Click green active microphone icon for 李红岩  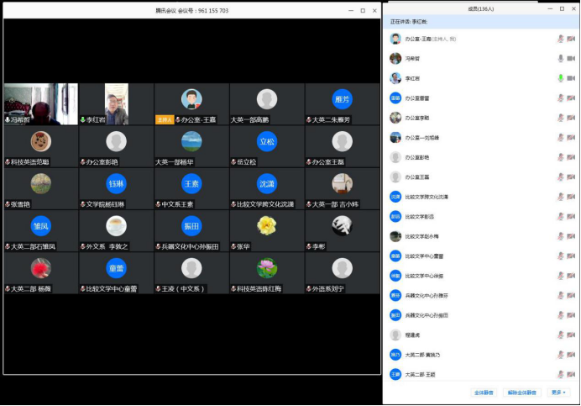560,78
